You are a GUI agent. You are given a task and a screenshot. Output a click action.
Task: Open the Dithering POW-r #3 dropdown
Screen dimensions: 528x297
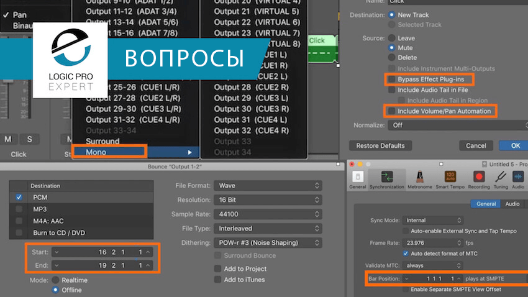click(268, 243)
